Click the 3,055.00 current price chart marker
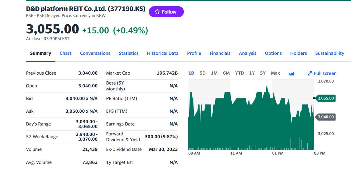 pos(326,98)
